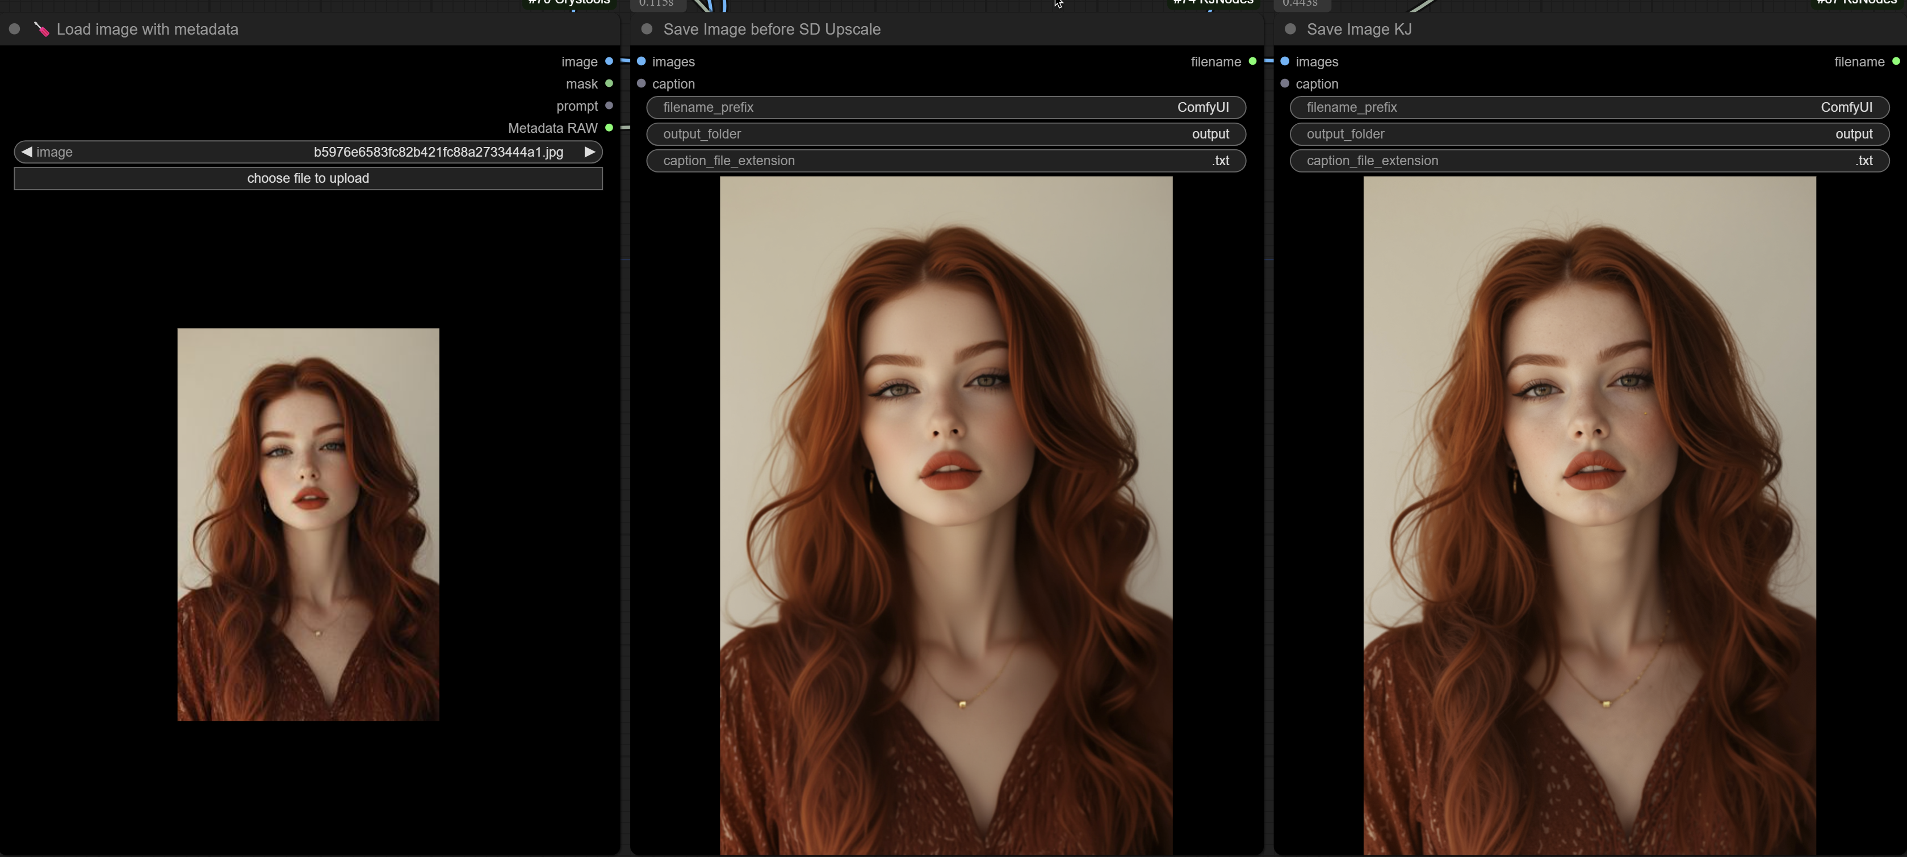The width and height of the screenshot is (1907, 857).
Task: Collapse the Save Image KJ node
Action: pos(1289,30)
